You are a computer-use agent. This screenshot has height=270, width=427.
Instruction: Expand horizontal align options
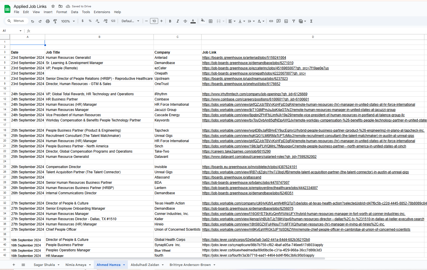click(234, 21)
